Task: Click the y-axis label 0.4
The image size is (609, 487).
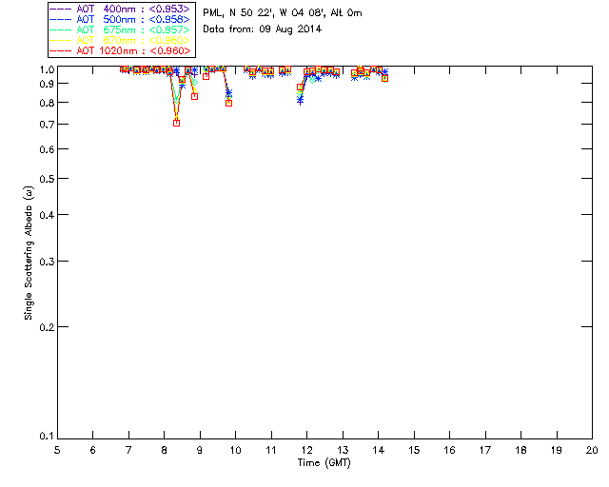Action: [47, 215]
